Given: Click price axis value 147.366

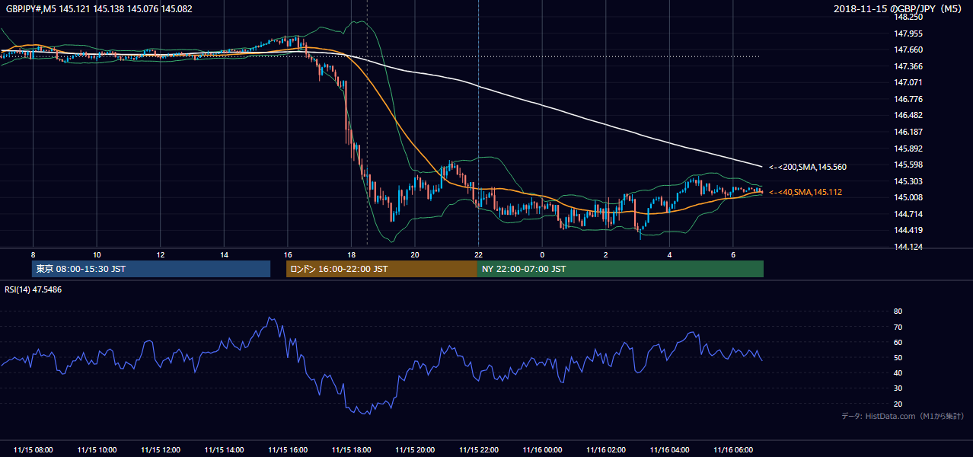Looking at the screenshot, I should pyautogui.click(x=908, y=66).
